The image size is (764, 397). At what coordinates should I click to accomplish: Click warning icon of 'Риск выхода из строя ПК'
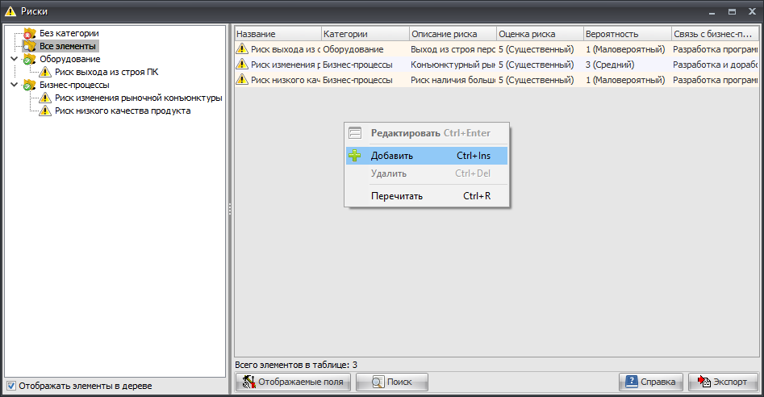coord(45,72)
